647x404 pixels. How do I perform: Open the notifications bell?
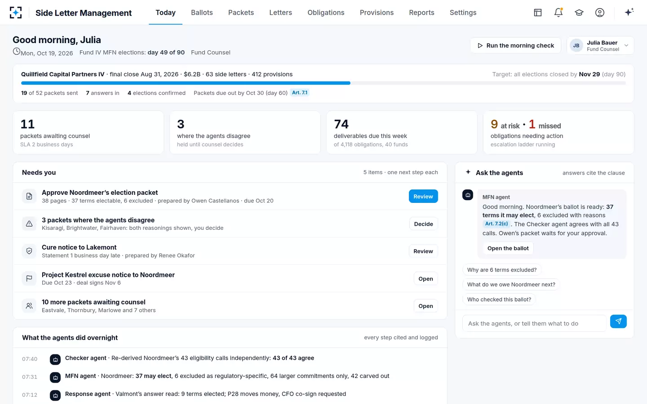(558, 13)
